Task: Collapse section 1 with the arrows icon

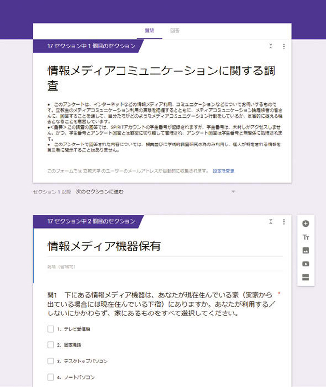Action: point(271,46)
